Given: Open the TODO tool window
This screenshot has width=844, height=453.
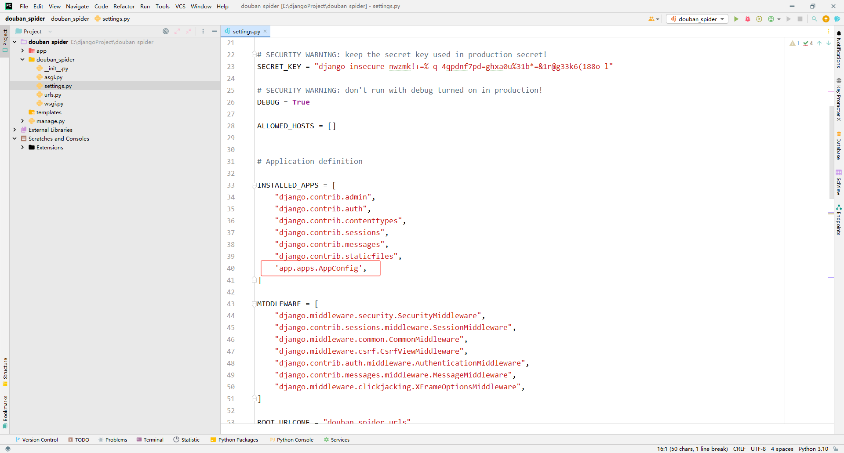Looking at the screenshot, I should tap(79, 439).
